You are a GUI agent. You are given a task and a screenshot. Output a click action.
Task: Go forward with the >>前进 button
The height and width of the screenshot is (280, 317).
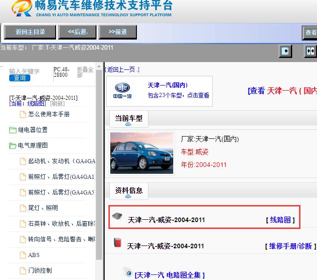click(x=118, y=32)
